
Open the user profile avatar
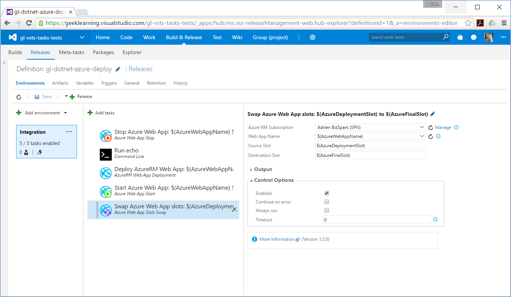click(489, 37)
